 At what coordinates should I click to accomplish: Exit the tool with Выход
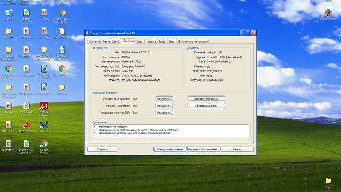[237, 149]
